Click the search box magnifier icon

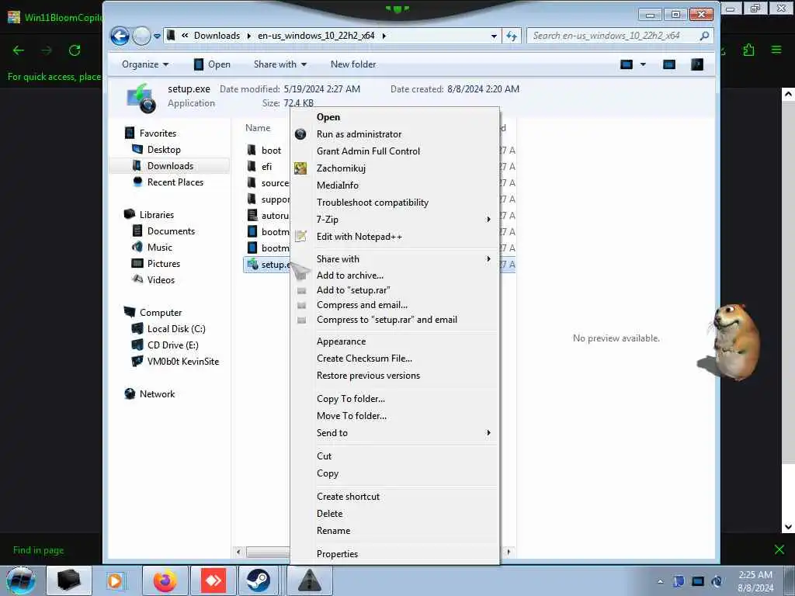[704, 36]
